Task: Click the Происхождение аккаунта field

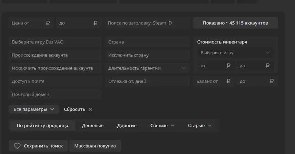Action: point(55,55)
